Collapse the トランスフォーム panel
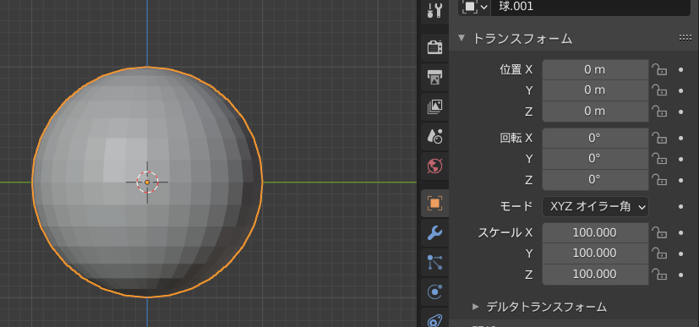 click(461, 38)
